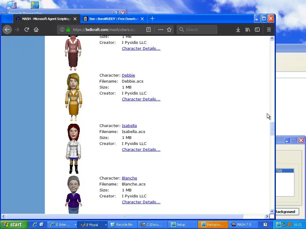Toggle reader view in address bar
This screenshot has height=229, width=306.
[149, 30]
